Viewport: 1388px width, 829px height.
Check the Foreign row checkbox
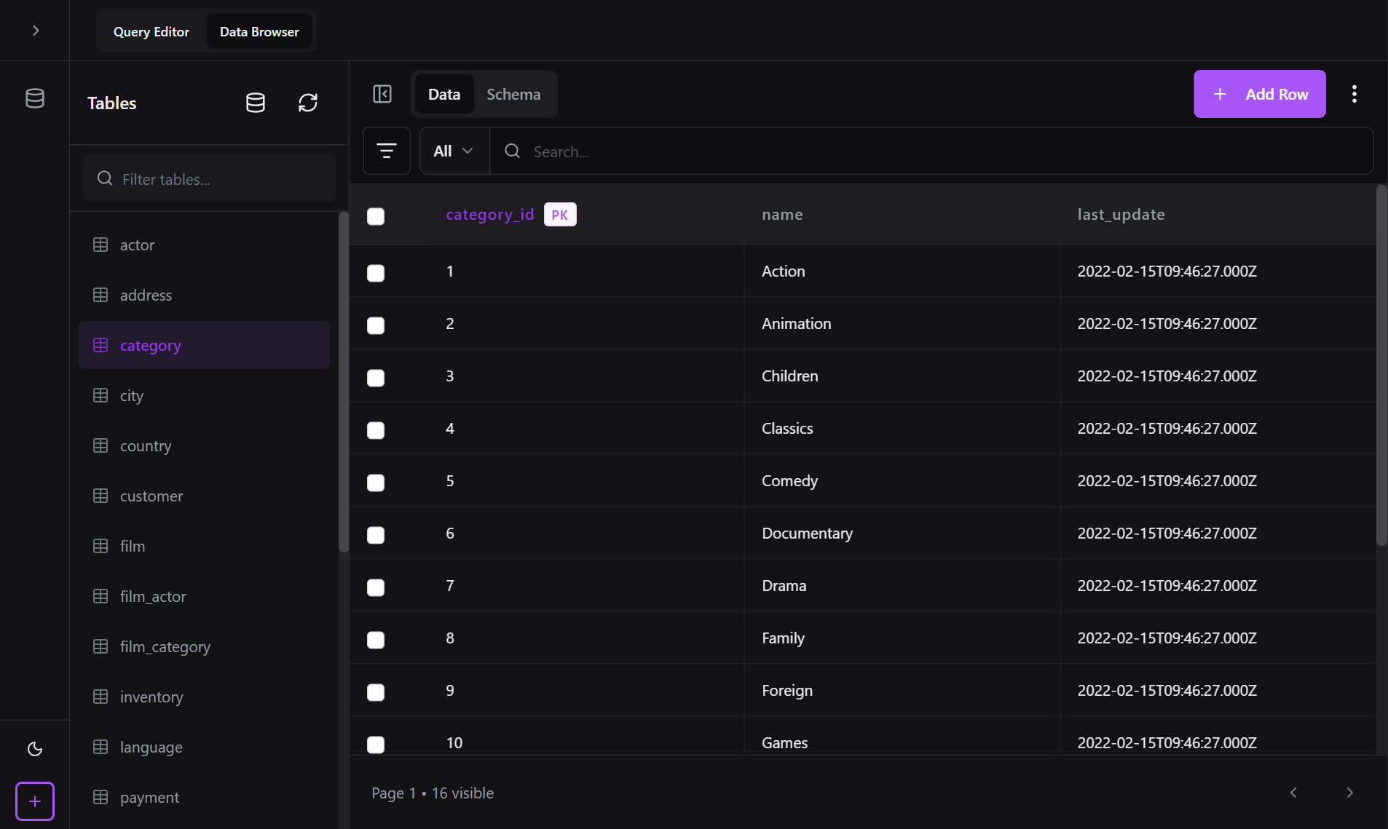tap(376, 692)
